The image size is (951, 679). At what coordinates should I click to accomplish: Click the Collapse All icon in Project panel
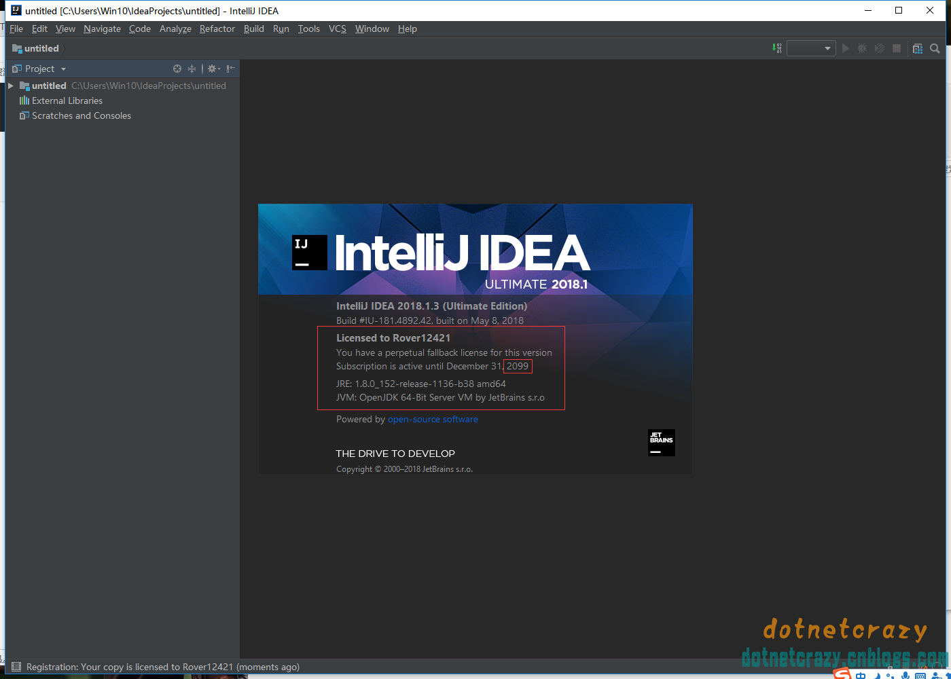(x=192, y=69)
